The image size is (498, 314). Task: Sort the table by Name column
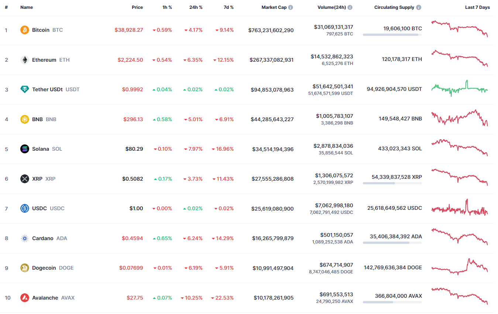(x=27, y=7)
